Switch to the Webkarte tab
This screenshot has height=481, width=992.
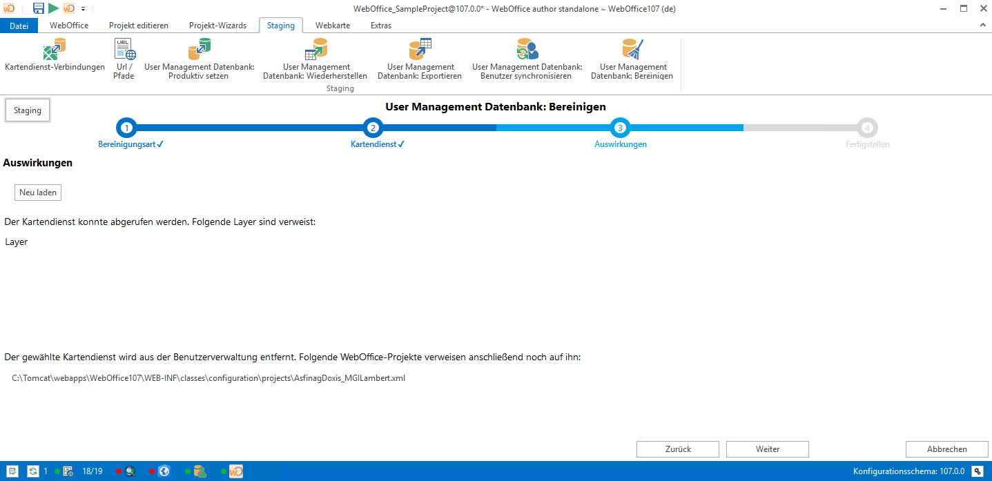(333, 26)
